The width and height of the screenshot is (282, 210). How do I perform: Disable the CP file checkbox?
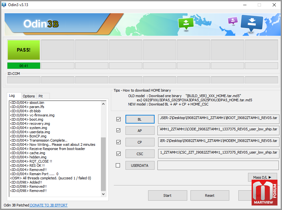(x=118, y=142)
